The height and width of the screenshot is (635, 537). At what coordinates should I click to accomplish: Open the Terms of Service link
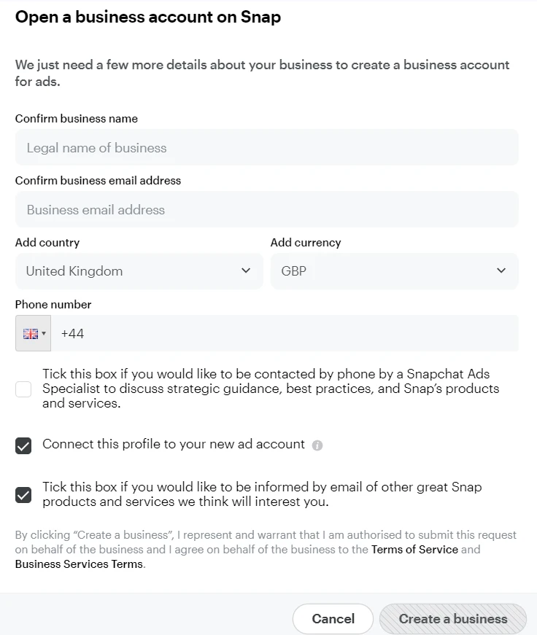click(414, 549)
